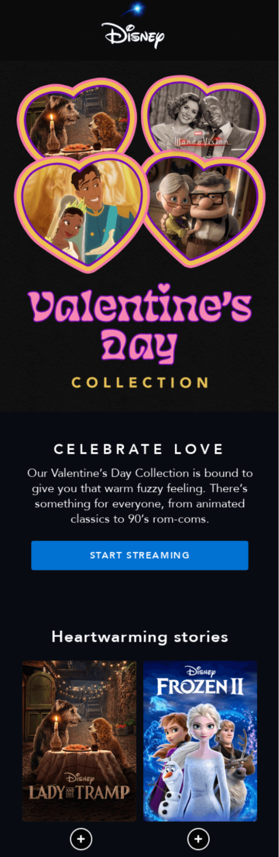Add Frozen II with plus icon

click(198, 839)
